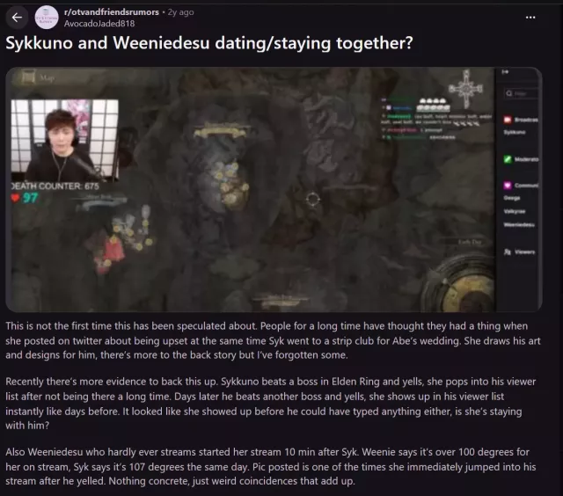The width and height of the screenshot is (563, 496).
Task: Click the Elden Ring Map scroll icon
Action: (x=28, y=77)
